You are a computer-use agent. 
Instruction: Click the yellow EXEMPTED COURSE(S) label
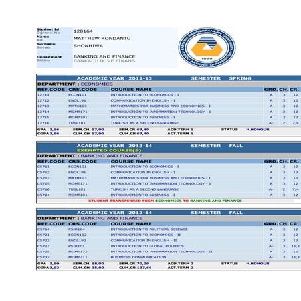pos(109,150)
